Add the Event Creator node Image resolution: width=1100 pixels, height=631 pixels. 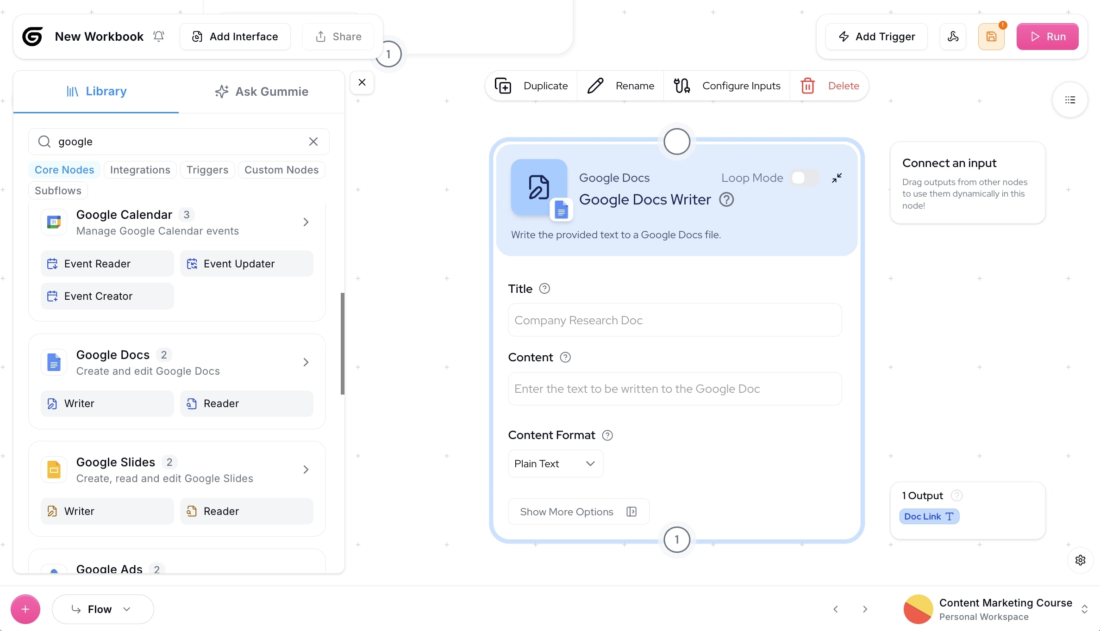[107, 297]
